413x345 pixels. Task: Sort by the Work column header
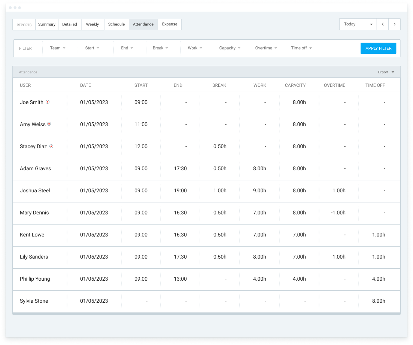pyautogui.click(x=259, y=85)
